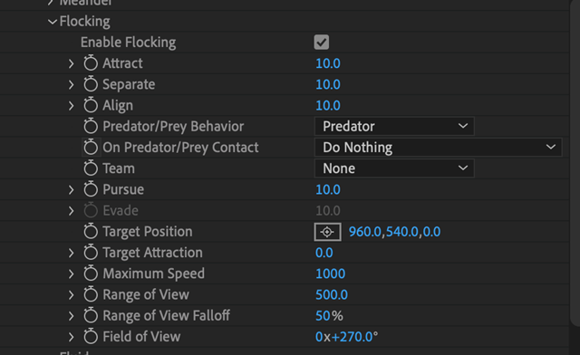
Task: Uncheck the Enable Flocking checkbox
Action: point(322,43)
